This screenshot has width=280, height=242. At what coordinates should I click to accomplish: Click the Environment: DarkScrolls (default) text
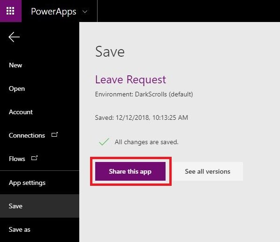pos(144,94)
